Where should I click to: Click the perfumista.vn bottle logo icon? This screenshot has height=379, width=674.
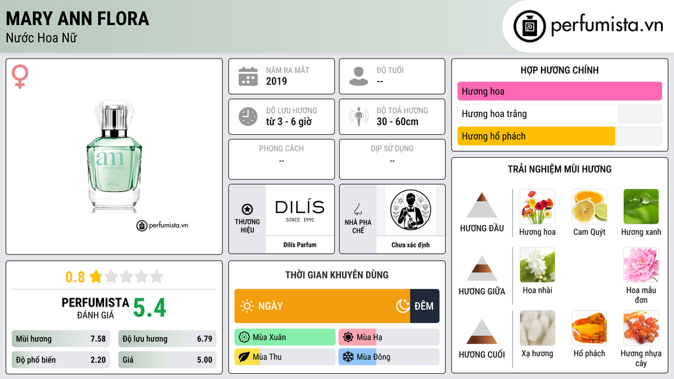[x=529, y=26]
